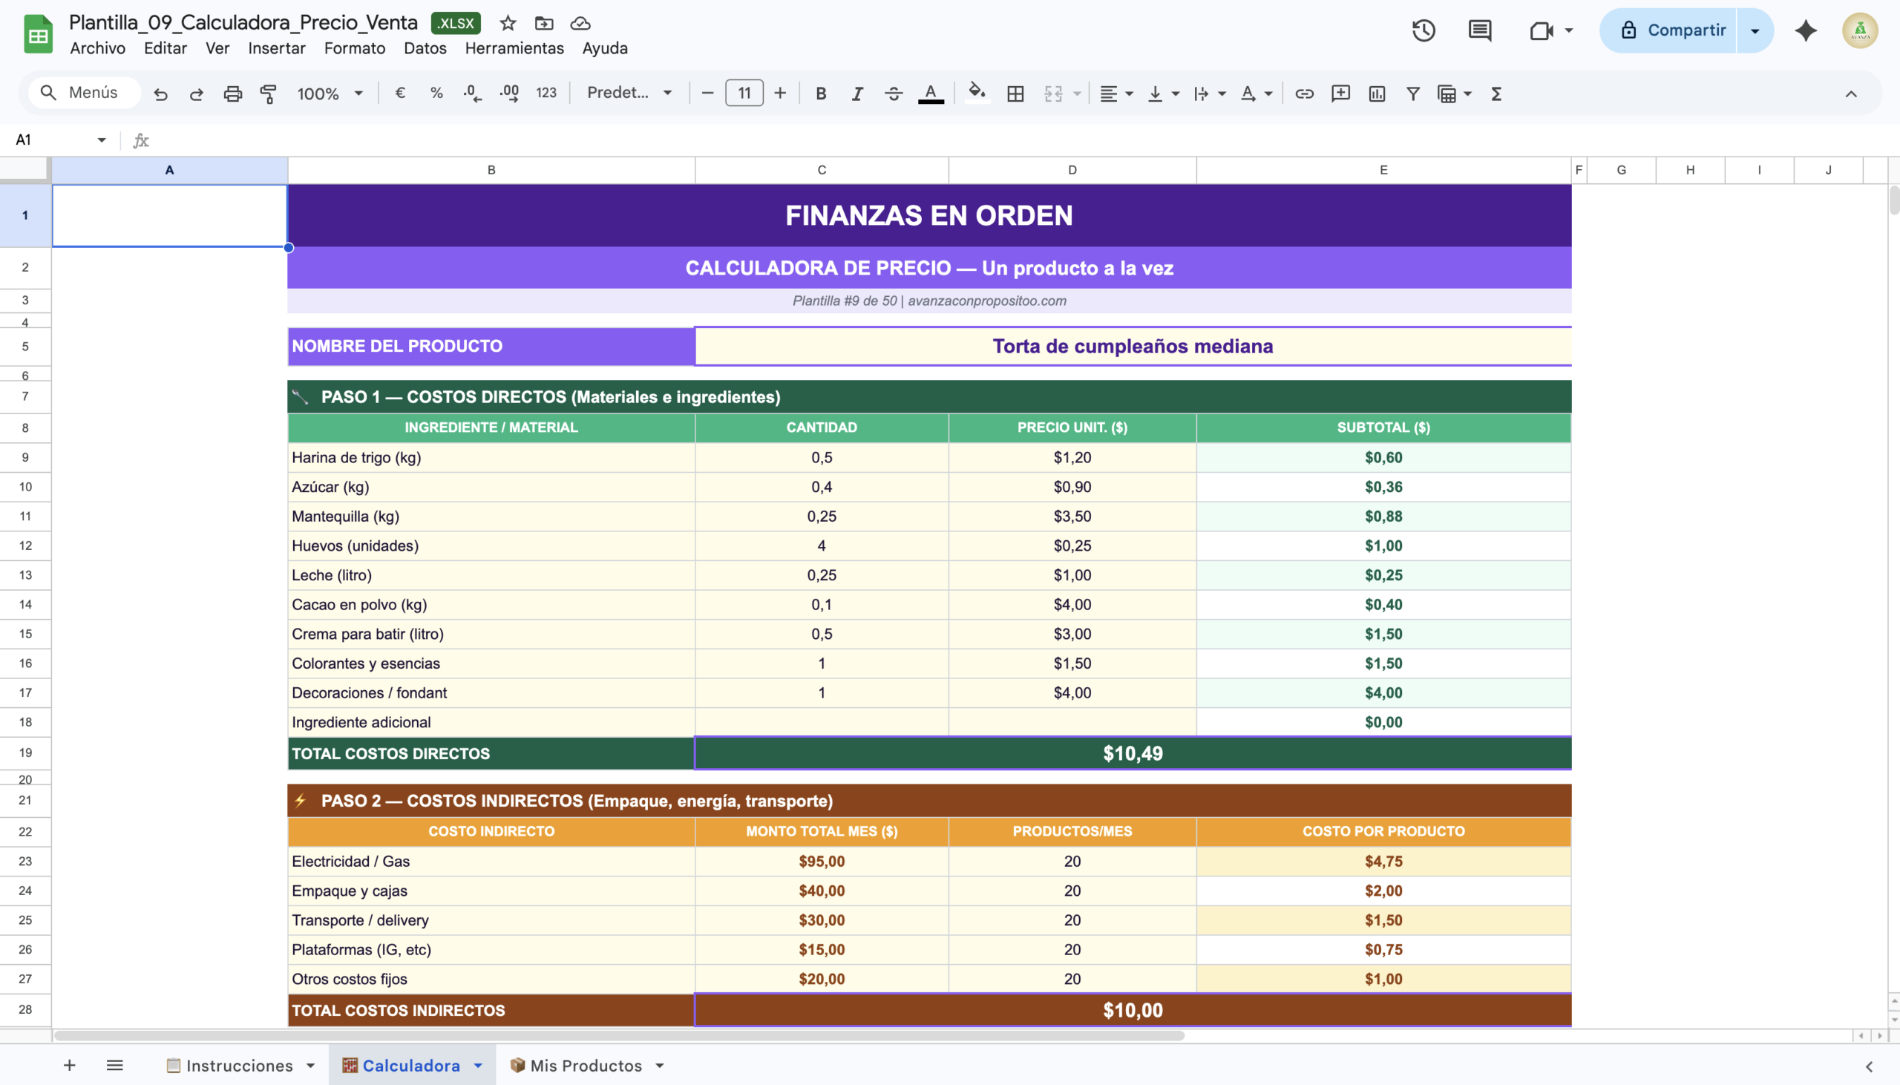Screen dimensions: 1900x1085
Task: Open the borders tool
Action: [1015, 94]
